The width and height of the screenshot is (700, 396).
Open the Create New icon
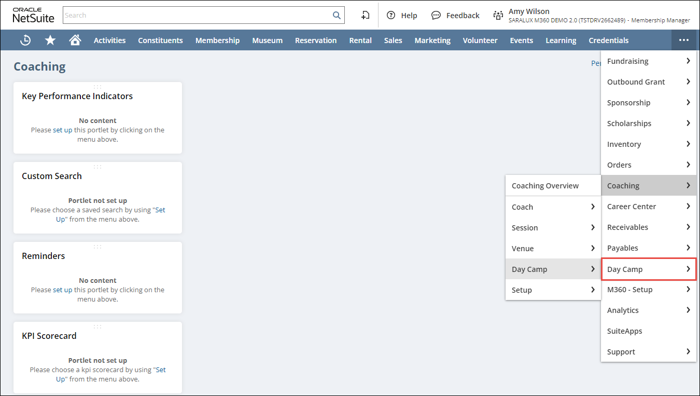pyautogui.click(x=365, y=16)
